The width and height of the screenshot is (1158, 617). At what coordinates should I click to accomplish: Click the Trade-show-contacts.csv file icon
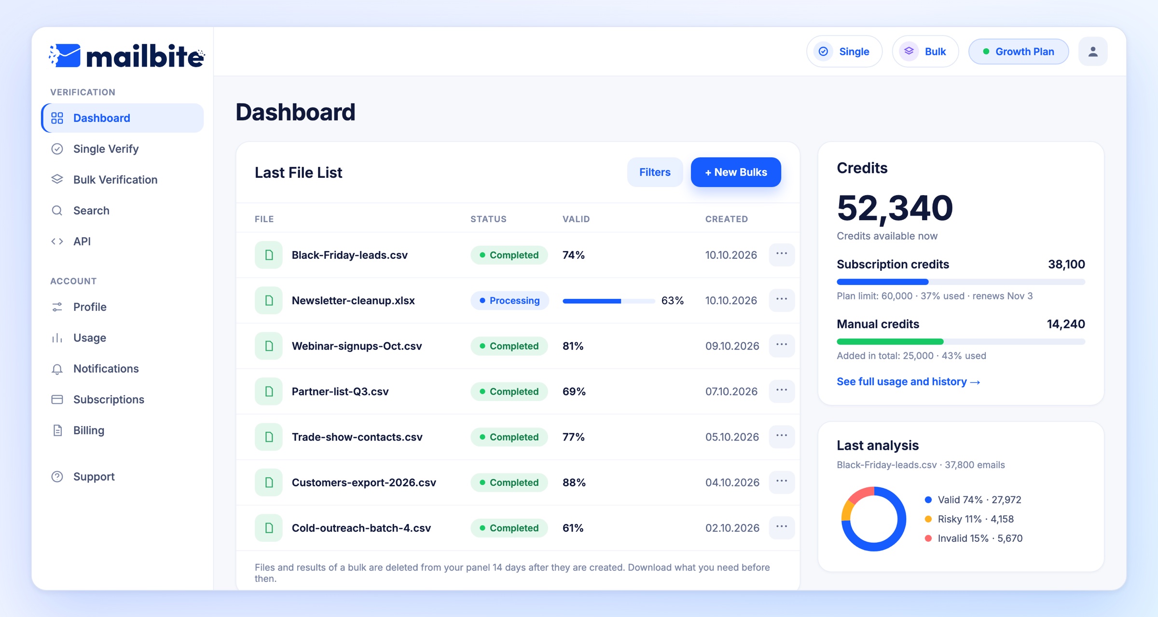(x=269, y=437)
